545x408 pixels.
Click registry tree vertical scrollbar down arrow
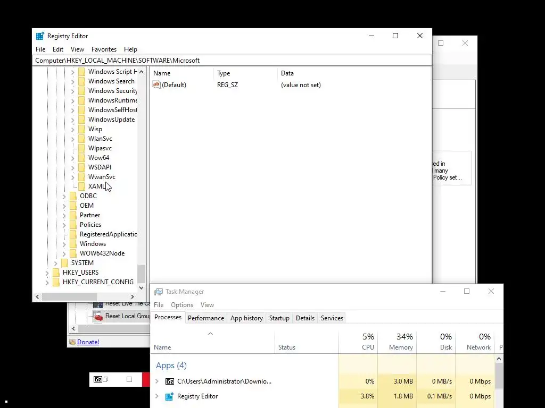coord(141,287)
